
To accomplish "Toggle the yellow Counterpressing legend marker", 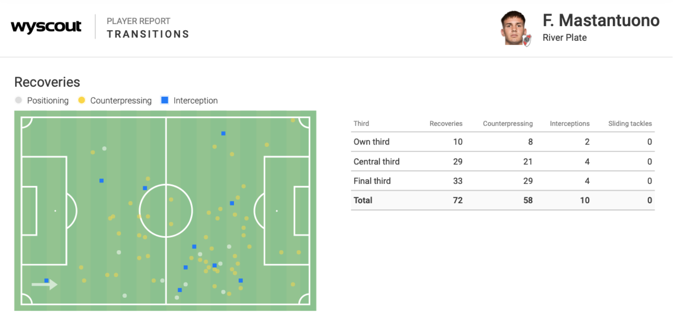I will coord(82,100).
